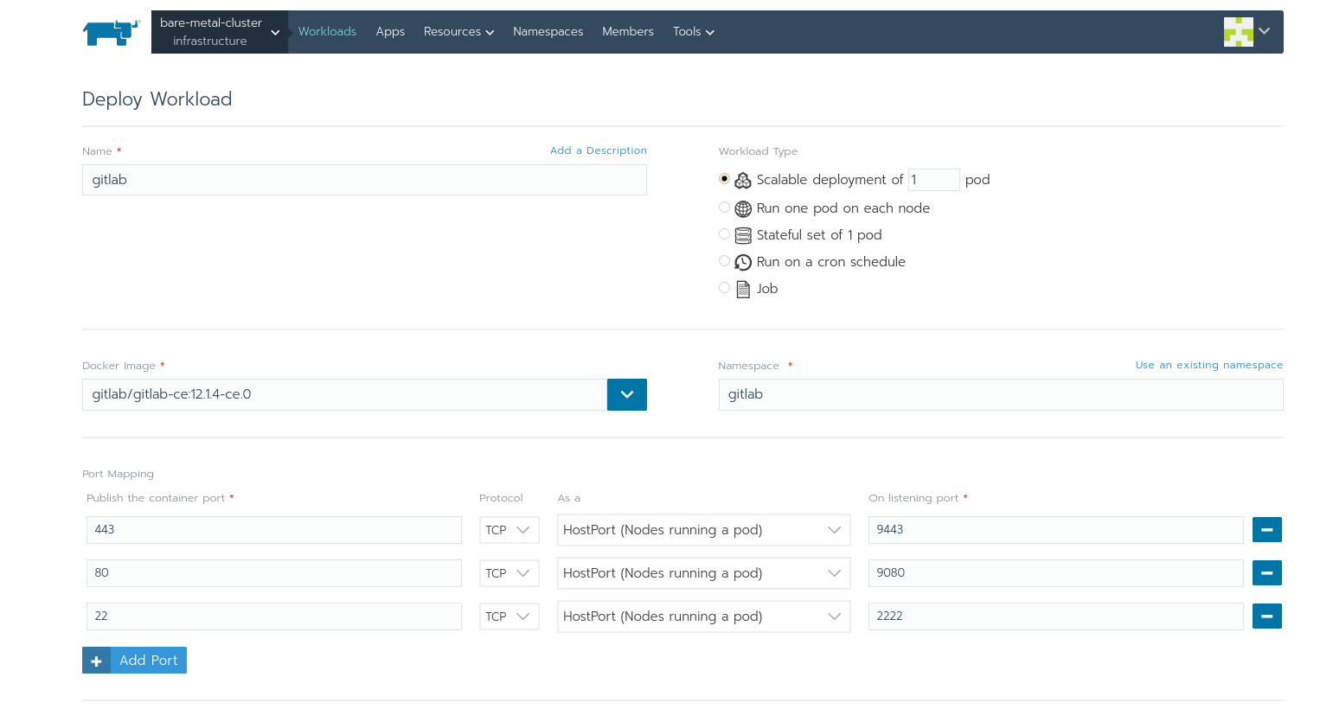Expand the Docker Image suggestions dropdown
The width and height of the screenshot is (1333, 709).
click(x=626, y=394)
